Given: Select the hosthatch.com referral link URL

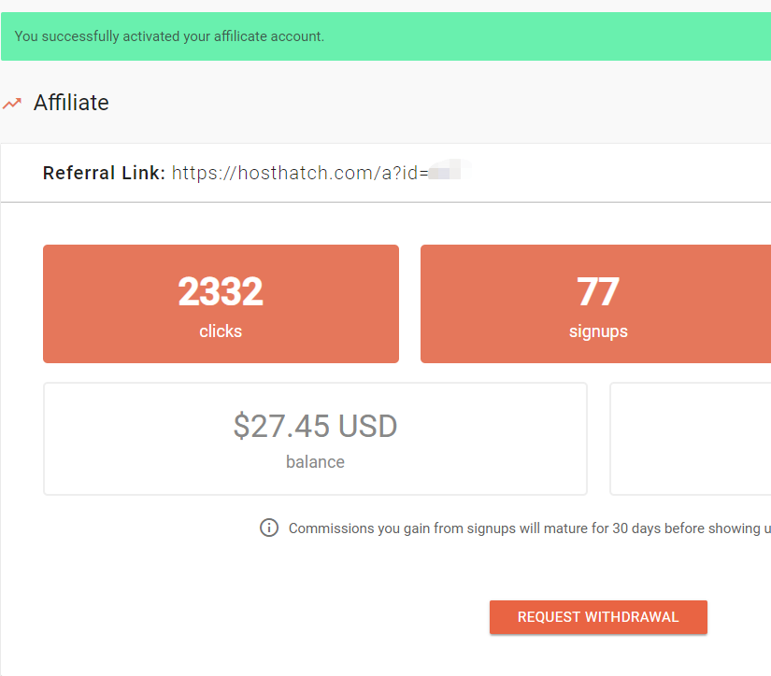Looking at the screenshot, I should [x=299, y=173].
